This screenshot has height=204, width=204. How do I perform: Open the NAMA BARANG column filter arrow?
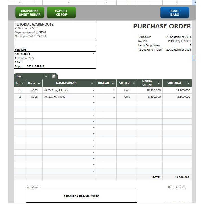coord(92,83)
